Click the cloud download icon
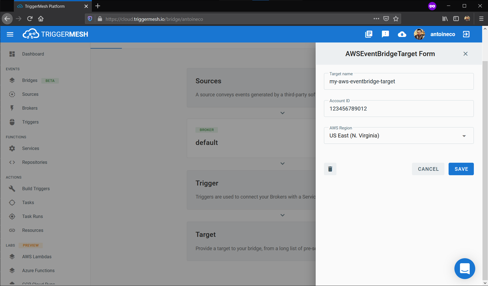This screenshot has height=286, width=488. (x=402, y=34)
